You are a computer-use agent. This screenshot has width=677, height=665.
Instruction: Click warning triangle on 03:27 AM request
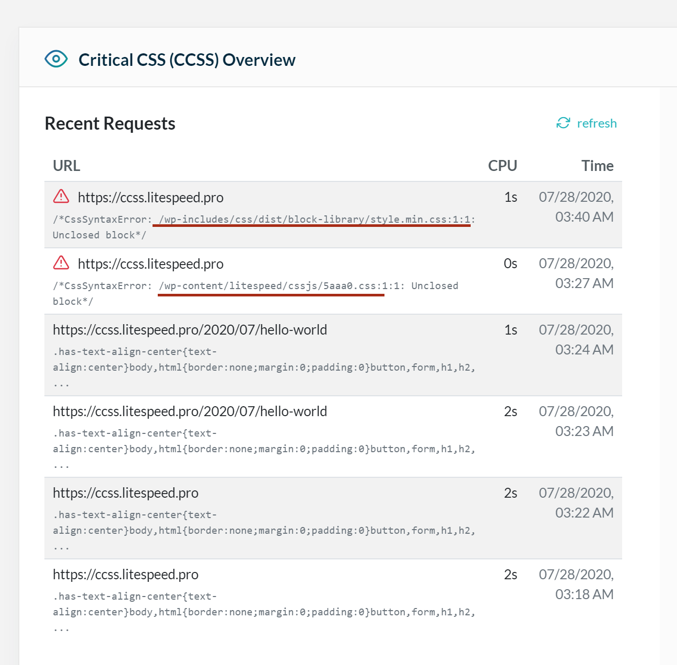(61, 262)
